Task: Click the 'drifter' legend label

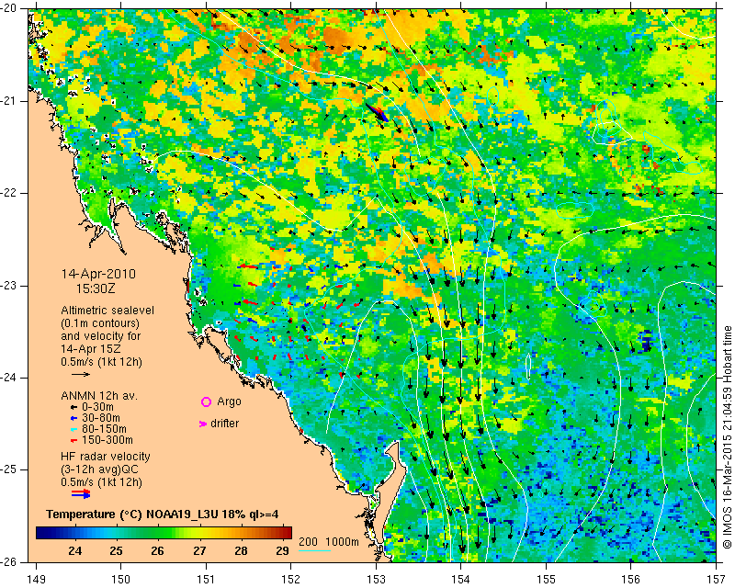Action: click(x=224, y=424)
